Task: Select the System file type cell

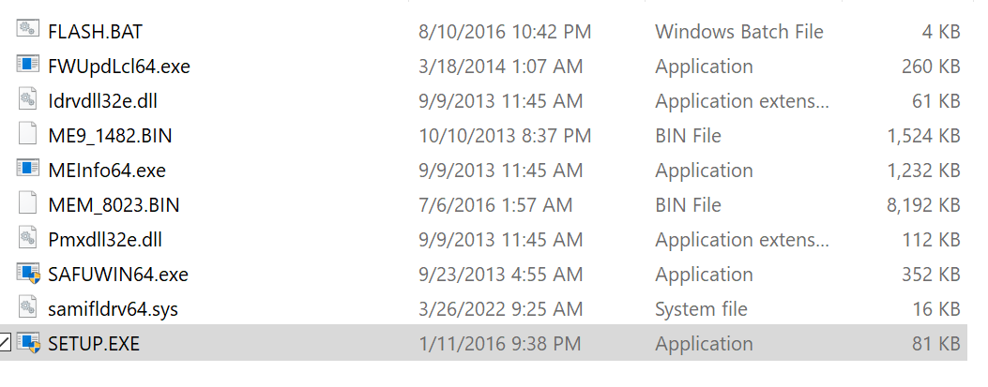Action: [701, 309]
